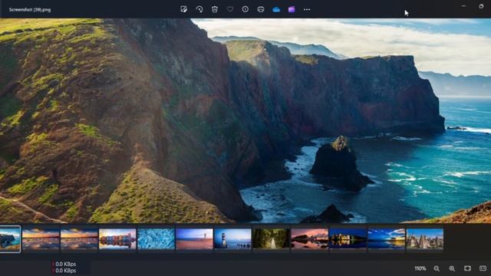Select the forest waterfall thumbnail
This screenshot has width=491, height=276.
pyautogui.click(x=271, y=239)
